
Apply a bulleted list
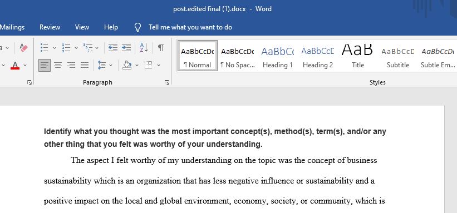click(45, 47)
